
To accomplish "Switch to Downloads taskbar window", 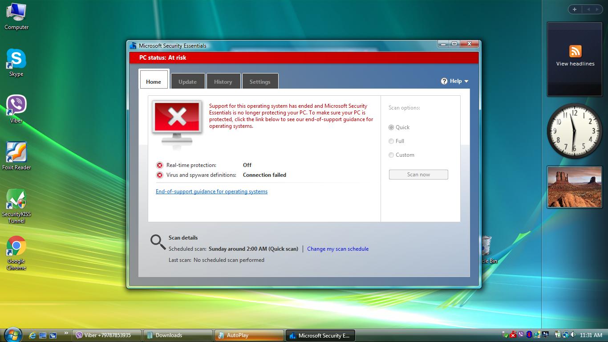I will (x=178, y=335).
